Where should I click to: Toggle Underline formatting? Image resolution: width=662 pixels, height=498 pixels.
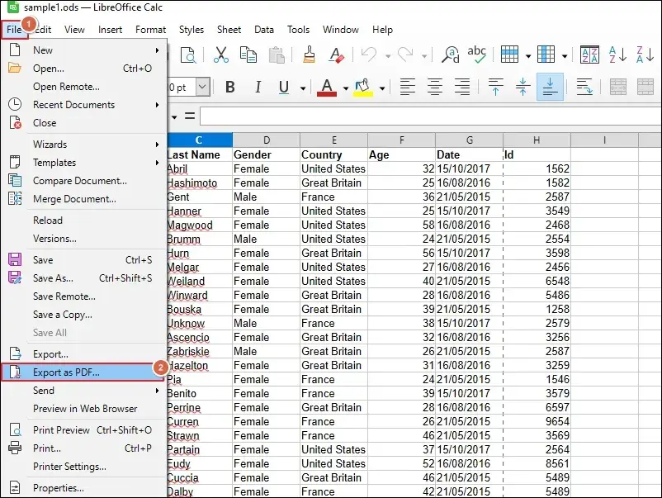(x=284, y=88)
